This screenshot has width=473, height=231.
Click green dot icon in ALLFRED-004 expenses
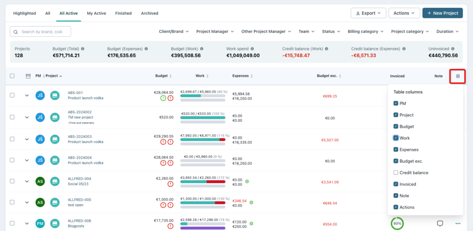point(247,181)
